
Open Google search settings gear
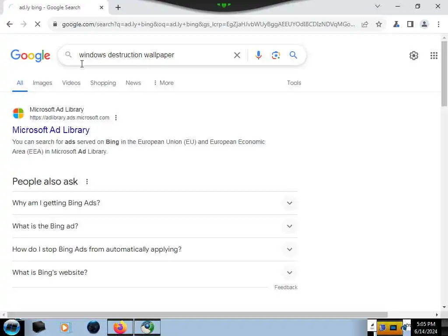(414, 56)
